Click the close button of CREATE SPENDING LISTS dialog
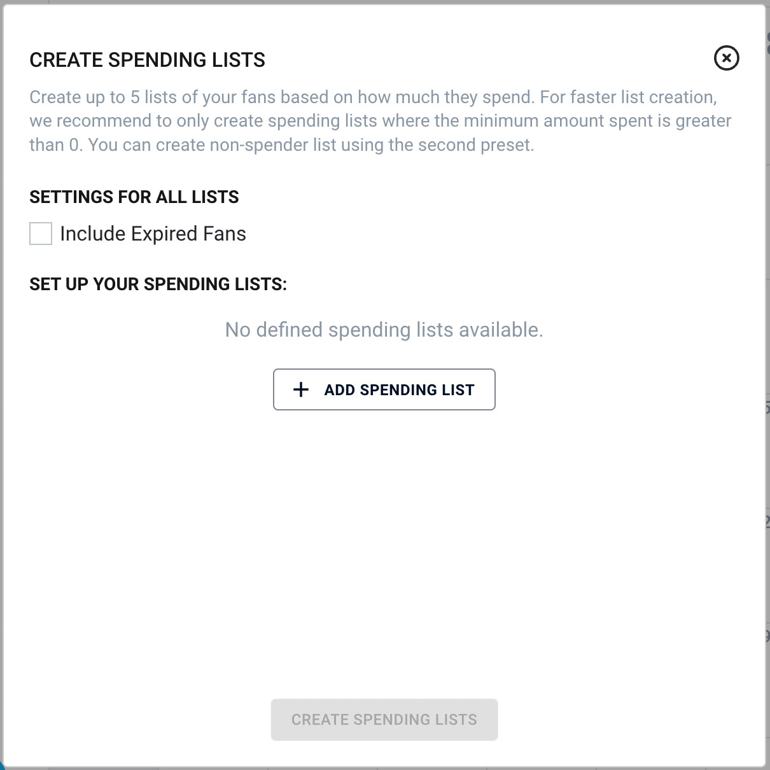The width and height of the screenshot is (770, 770). coord(725,58)
